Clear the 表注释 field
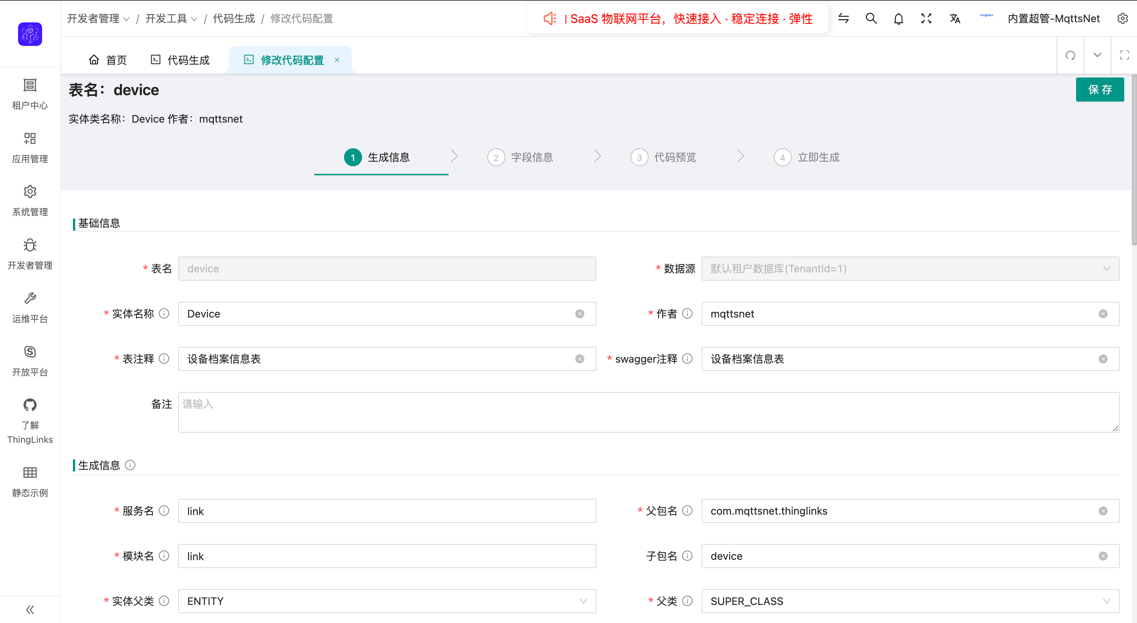 pyautogui.click(x=579, y=359)
